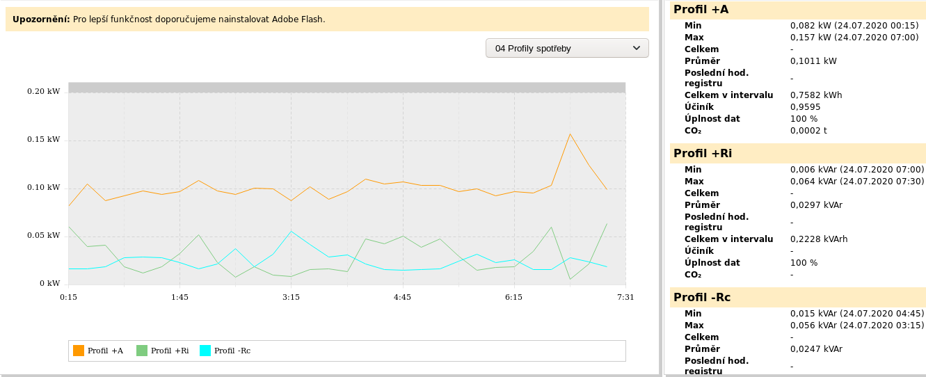Click the Adobe Flash warning banner text
The image size is (926, 377).
[x=199, y=19]
